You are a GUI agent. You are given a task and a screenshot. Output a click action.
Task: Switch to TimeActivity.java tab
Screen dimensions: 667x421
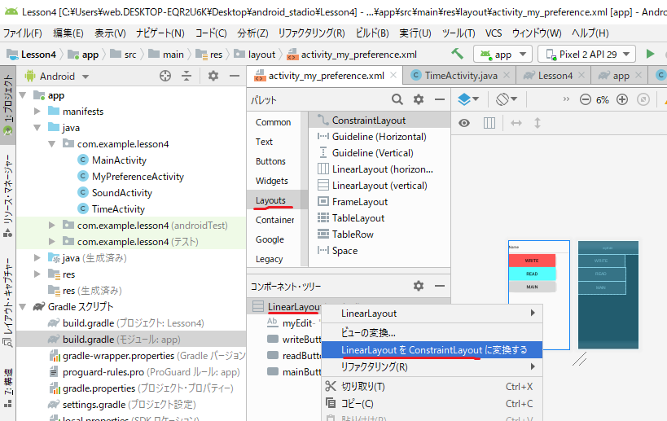click(461, 76)
